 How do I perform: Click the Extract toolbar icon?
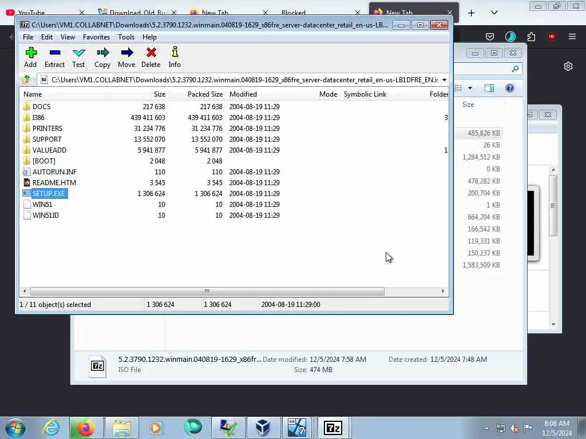tap(54, 57)
